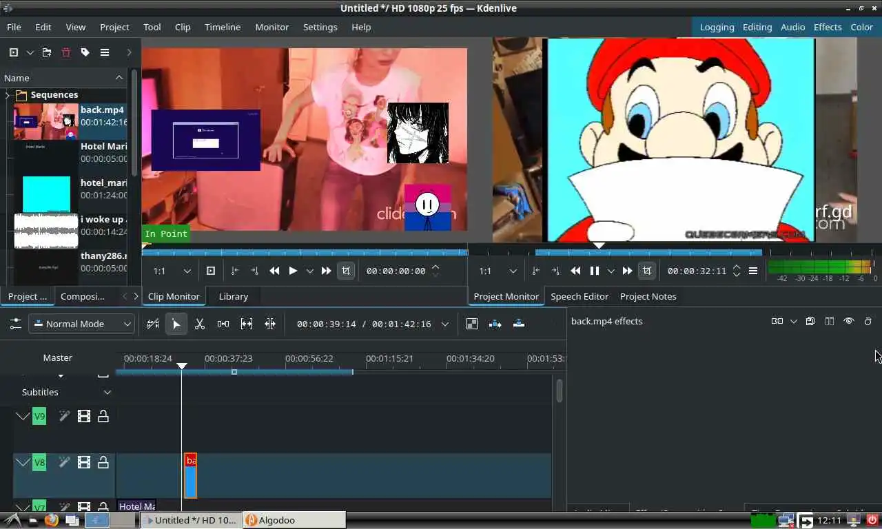Click the Master button above tracks
Screen dimensions: 882x529
(58, 357)
